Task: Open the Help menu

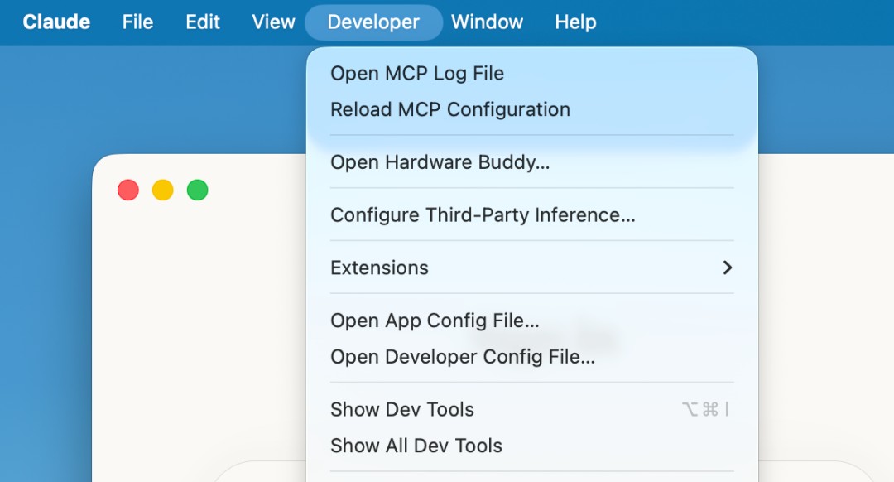Action: coord(575,22)
